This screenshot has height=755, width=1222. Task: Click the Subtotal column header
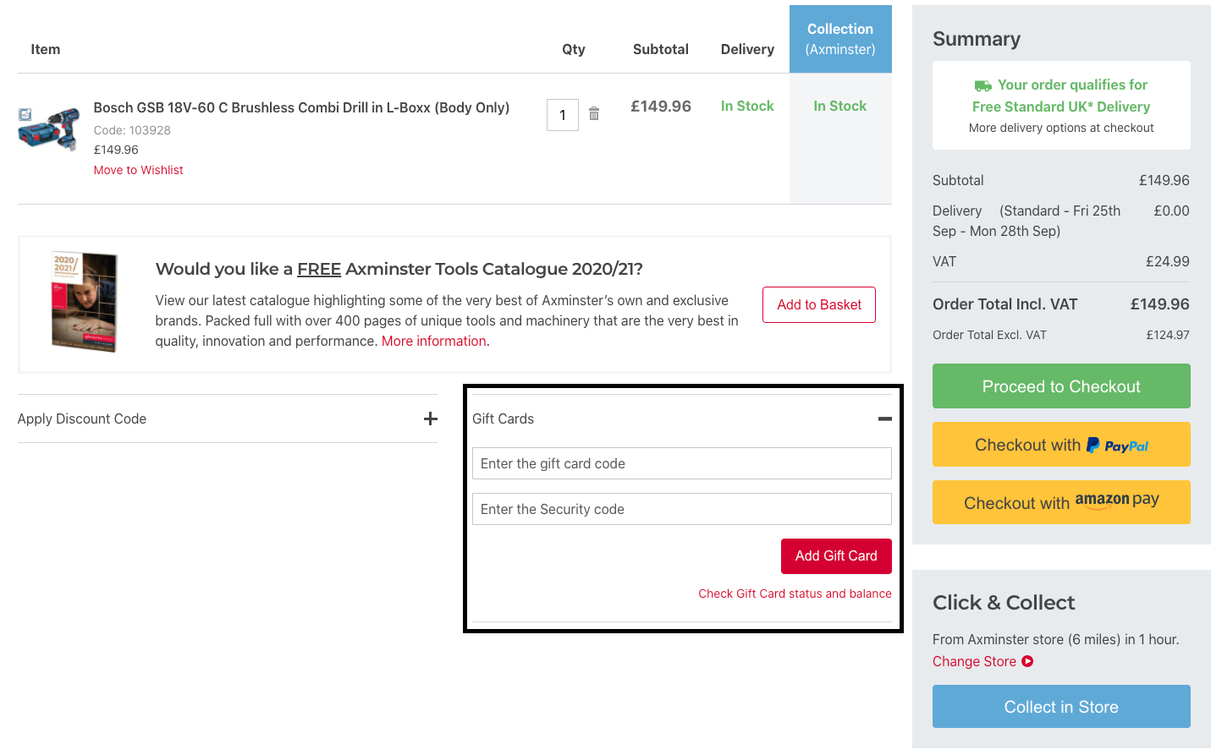click(661, 49)
